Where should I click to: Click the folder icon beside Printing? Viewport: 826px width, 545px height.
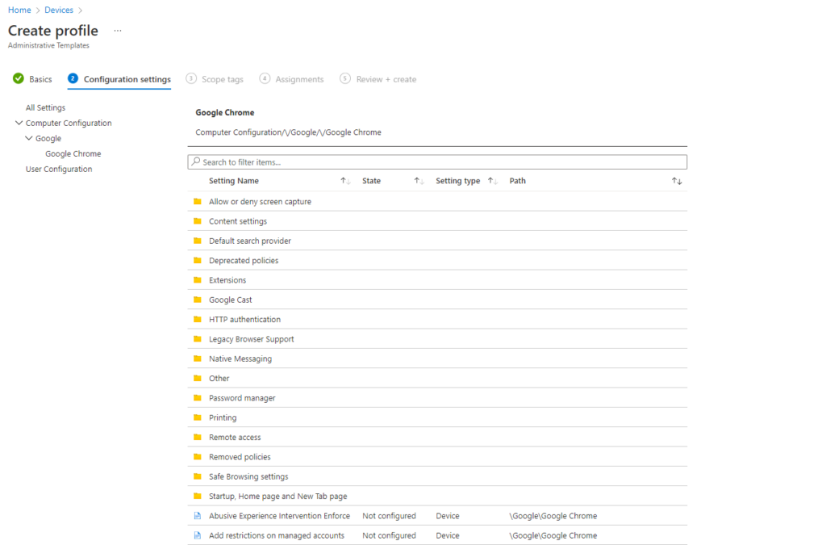pyautogui.click(x=198, y=417)
